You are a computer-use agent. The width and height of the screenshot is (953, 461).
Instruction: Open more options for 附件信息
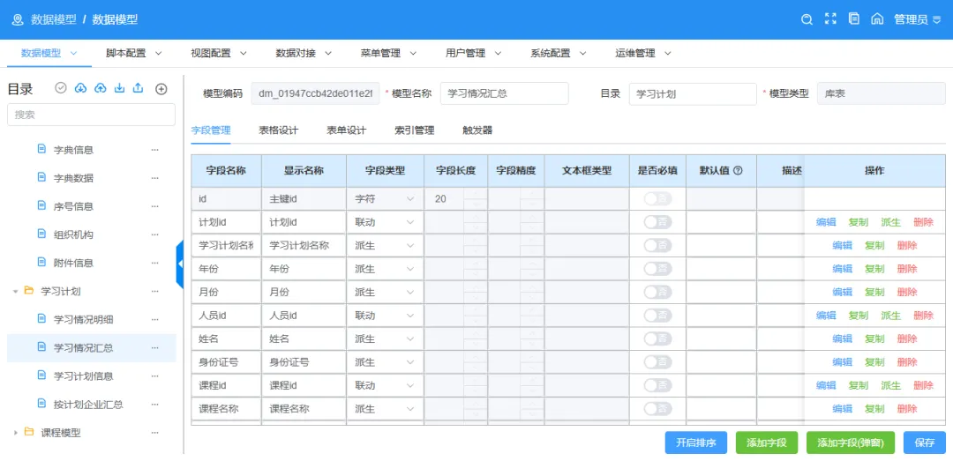(155, 263)
